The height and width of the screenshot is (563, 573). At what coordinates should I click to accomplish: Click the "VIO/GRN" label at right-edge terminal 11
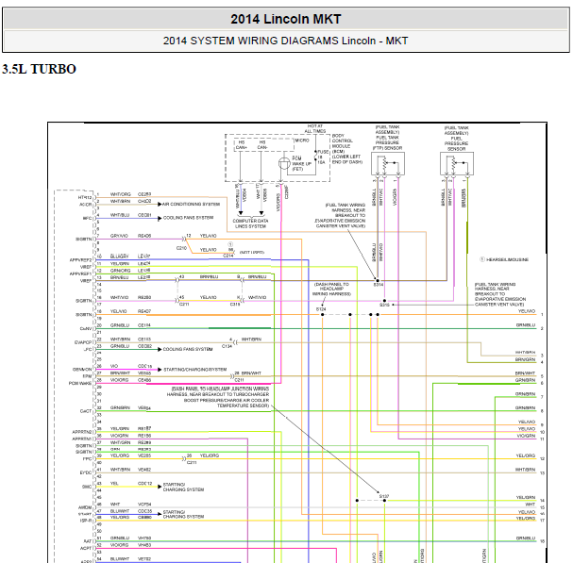526,436
